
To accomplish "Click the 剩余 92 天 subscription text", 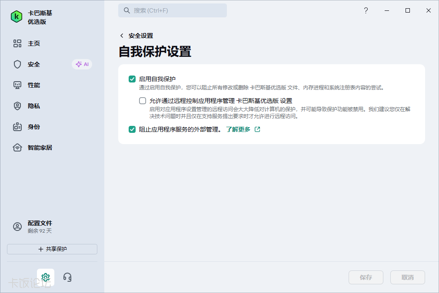I will tap(40, 231).
